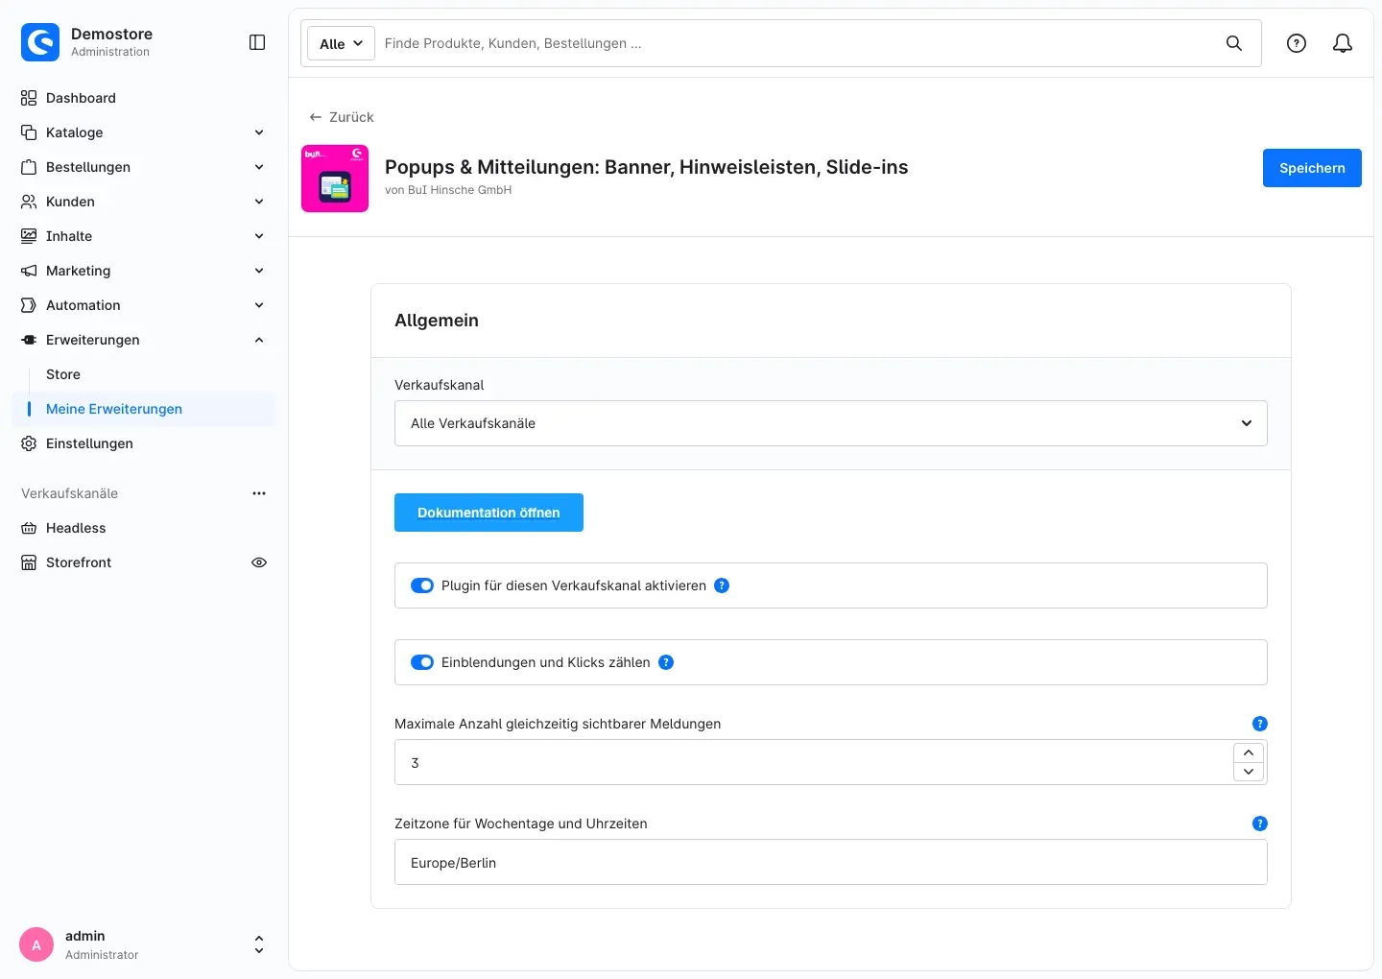Image resolution: width=1382 pixels, height=979 pixels.
Task: Toggle plugin activation for this sales channel
Action: tap(422, 585)
